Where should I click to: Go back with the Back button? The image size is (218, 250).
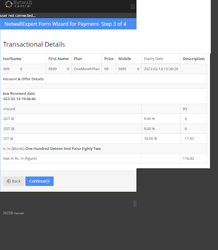click(14, 181)
